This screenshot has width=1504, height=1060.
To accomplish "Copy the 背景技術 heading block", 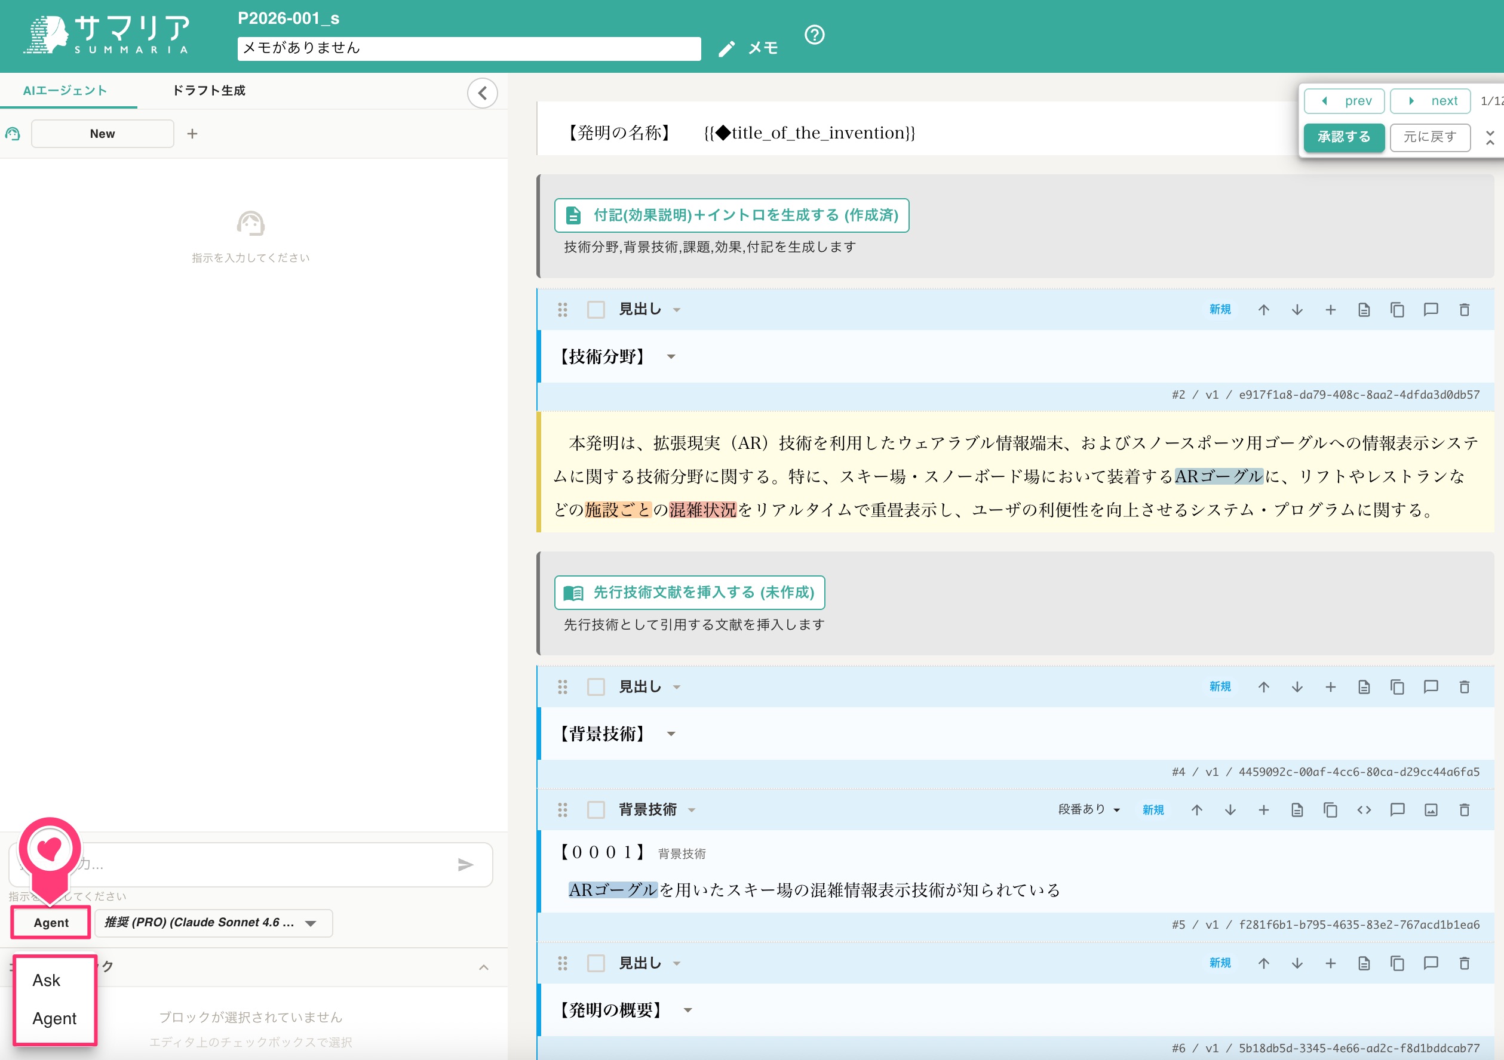I will (1397, 687).
